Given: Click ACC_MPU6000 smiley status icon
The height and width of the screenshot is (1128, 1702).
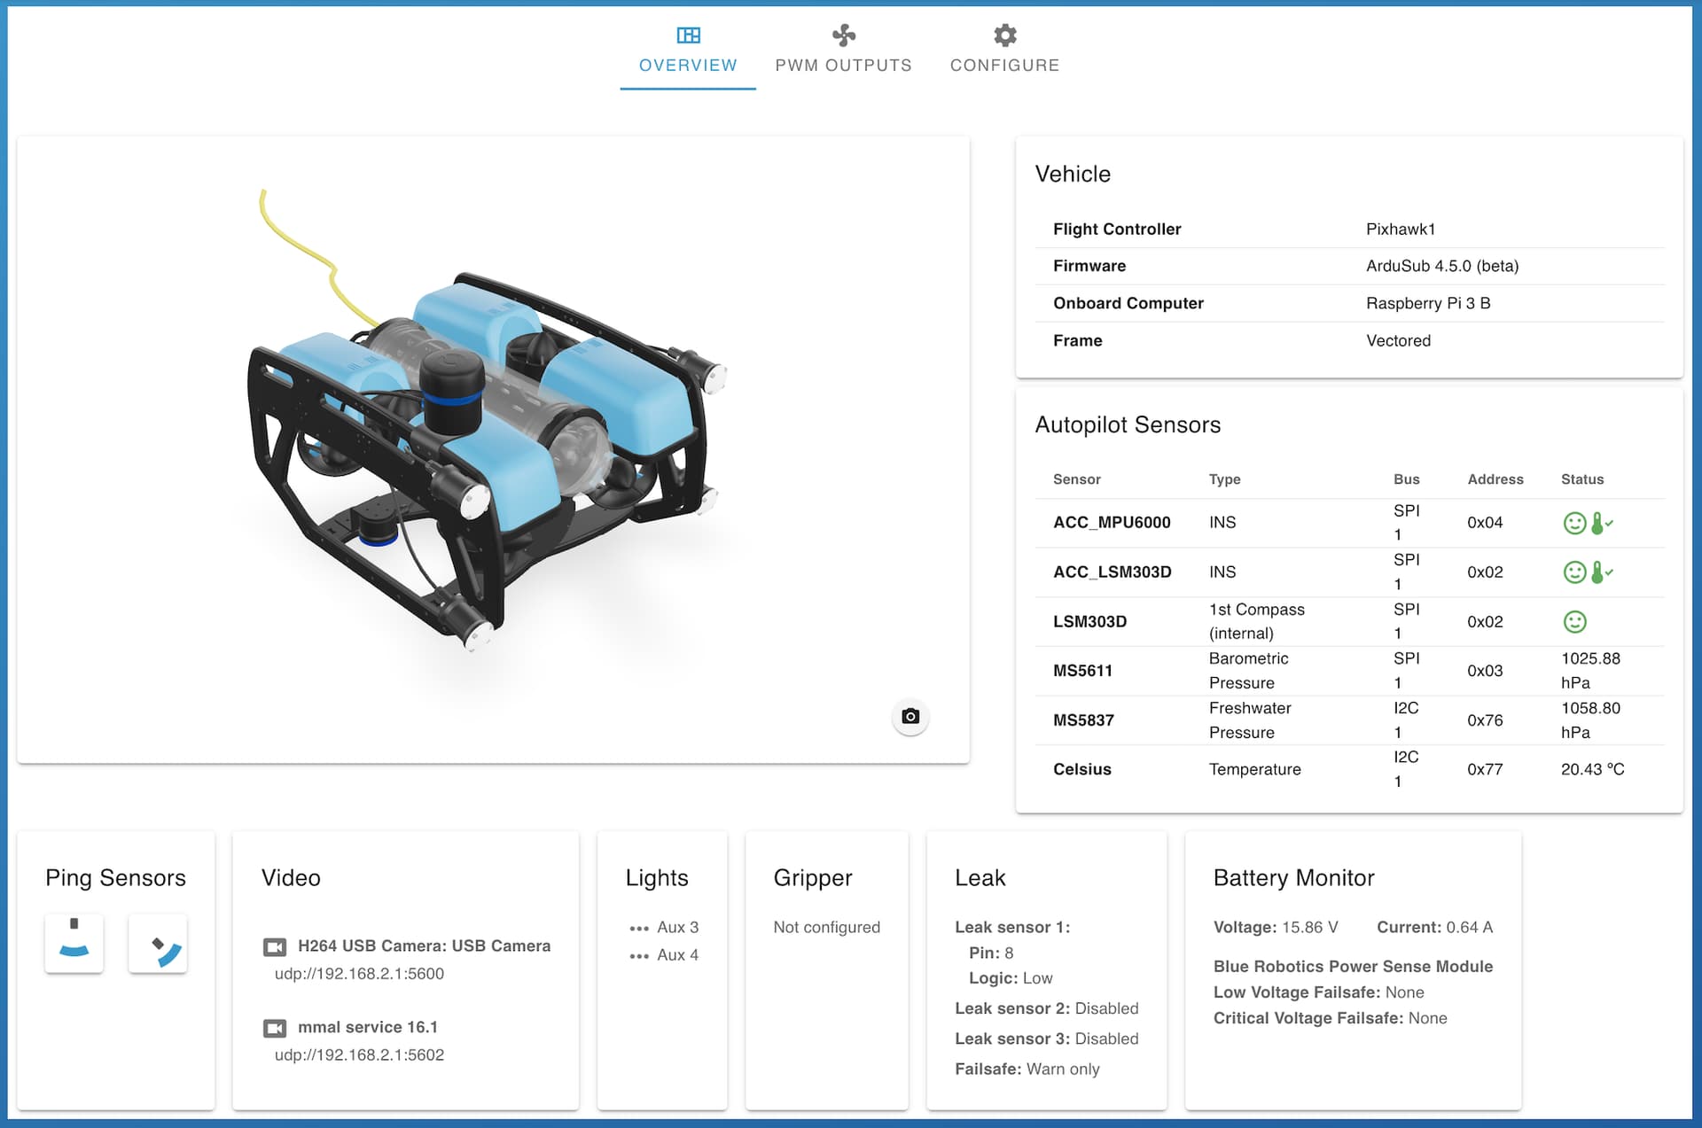Looking at the screenshot, I should tap(1574, 523).
